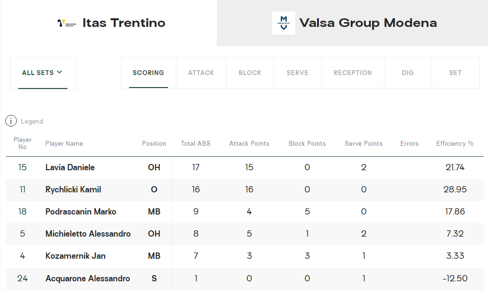Click the Itas Trentino team logo
The width and height of the screenshot is (488, 290).
coord(67,23)
